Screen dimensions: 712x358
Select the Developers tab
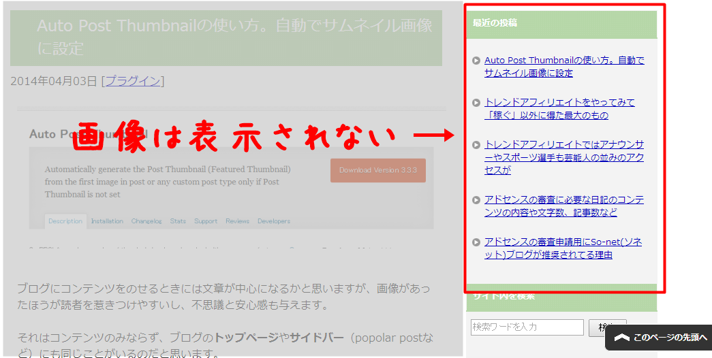point(274,221)
